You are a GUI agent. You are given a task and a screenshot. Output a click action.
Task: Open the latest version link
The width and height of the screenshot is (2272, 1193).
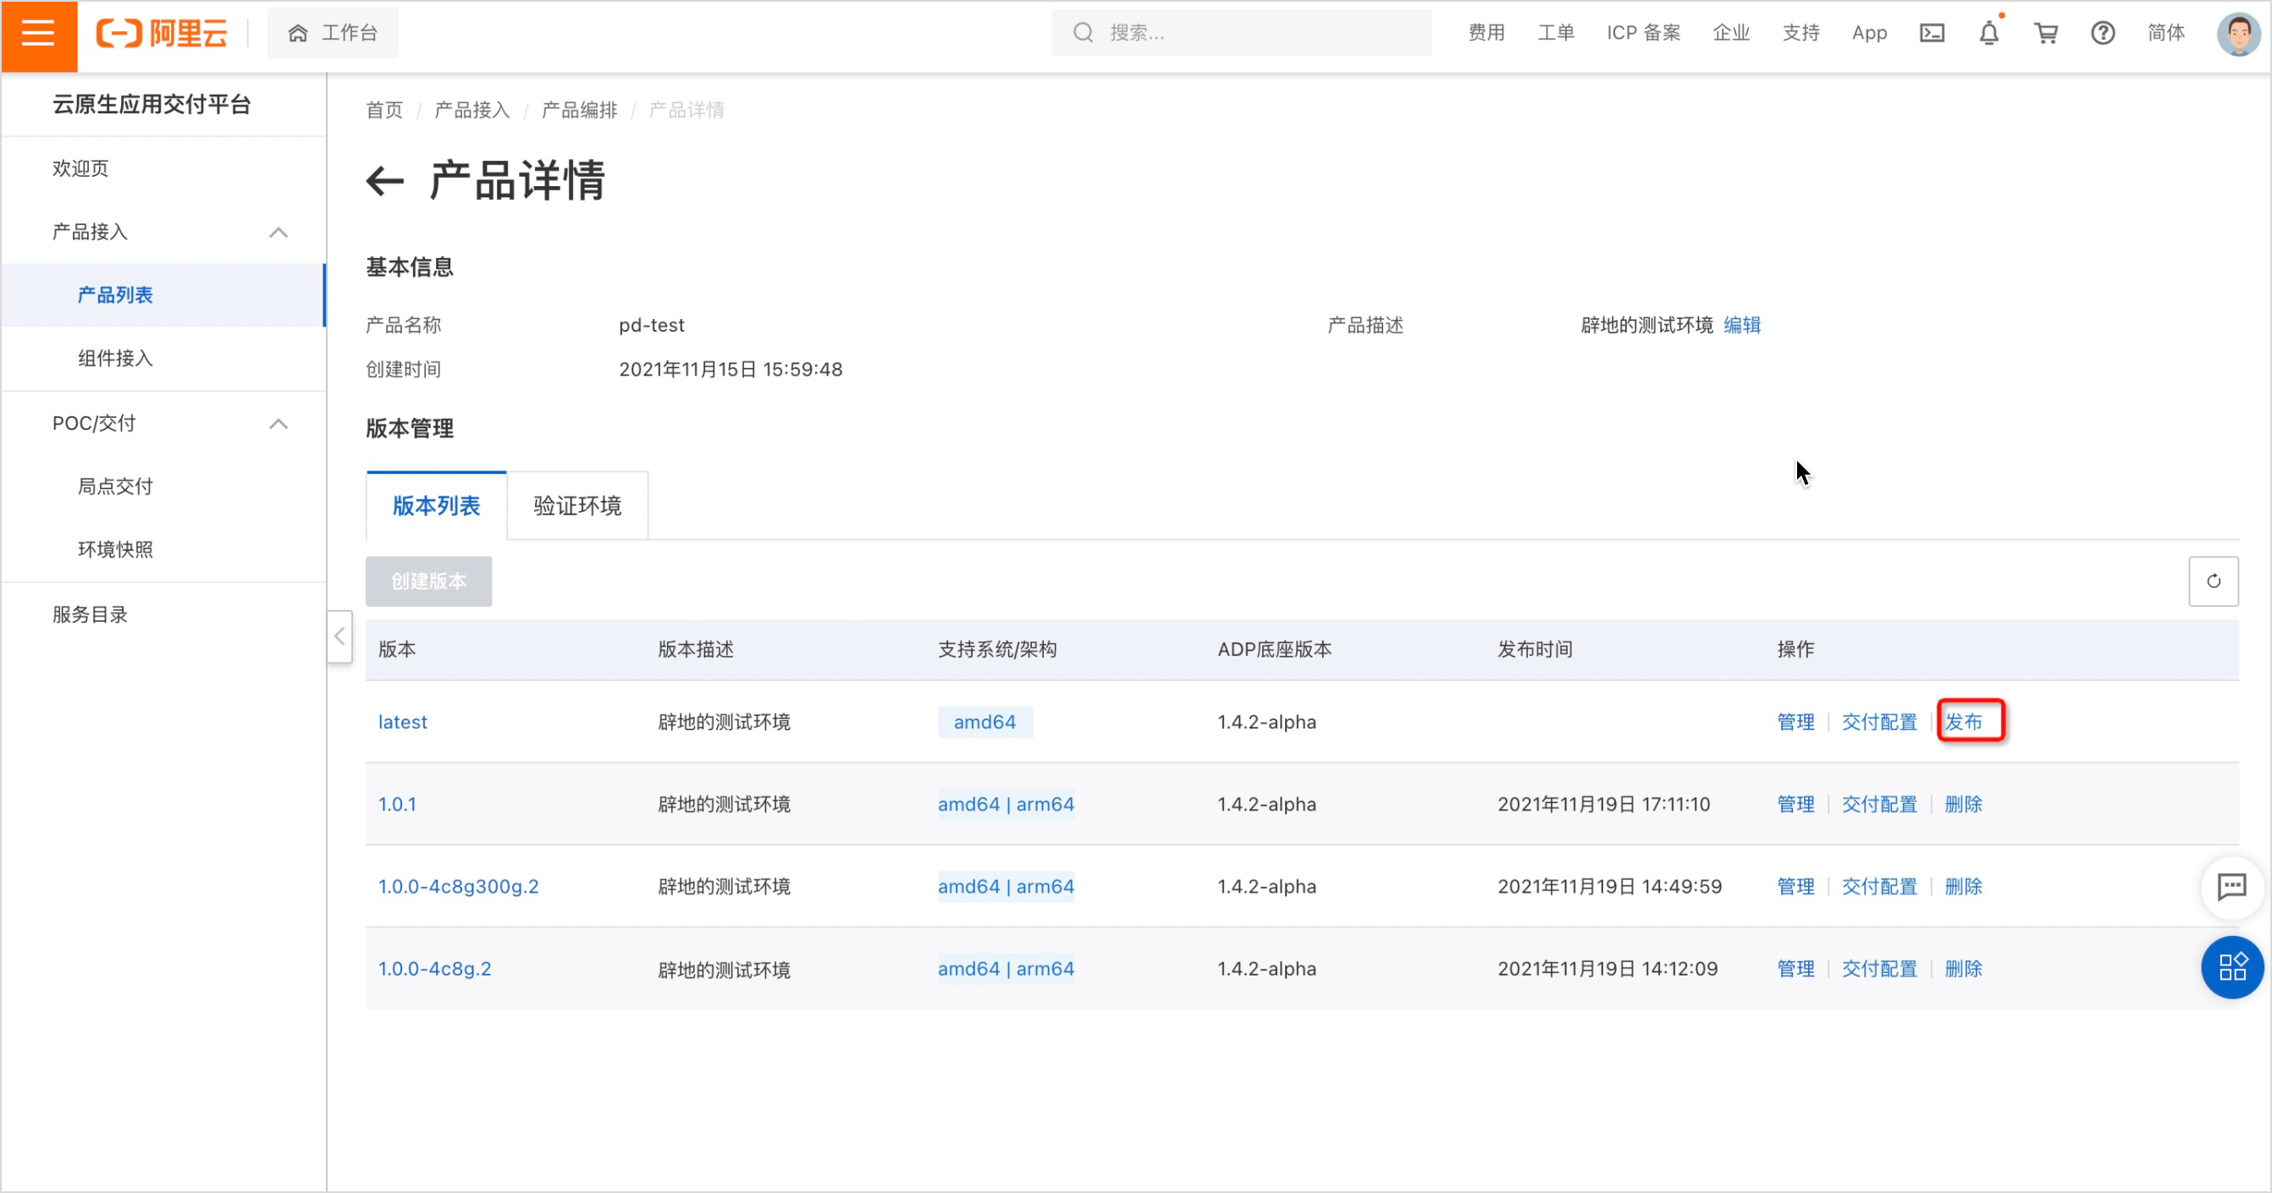tap(403, 723)
